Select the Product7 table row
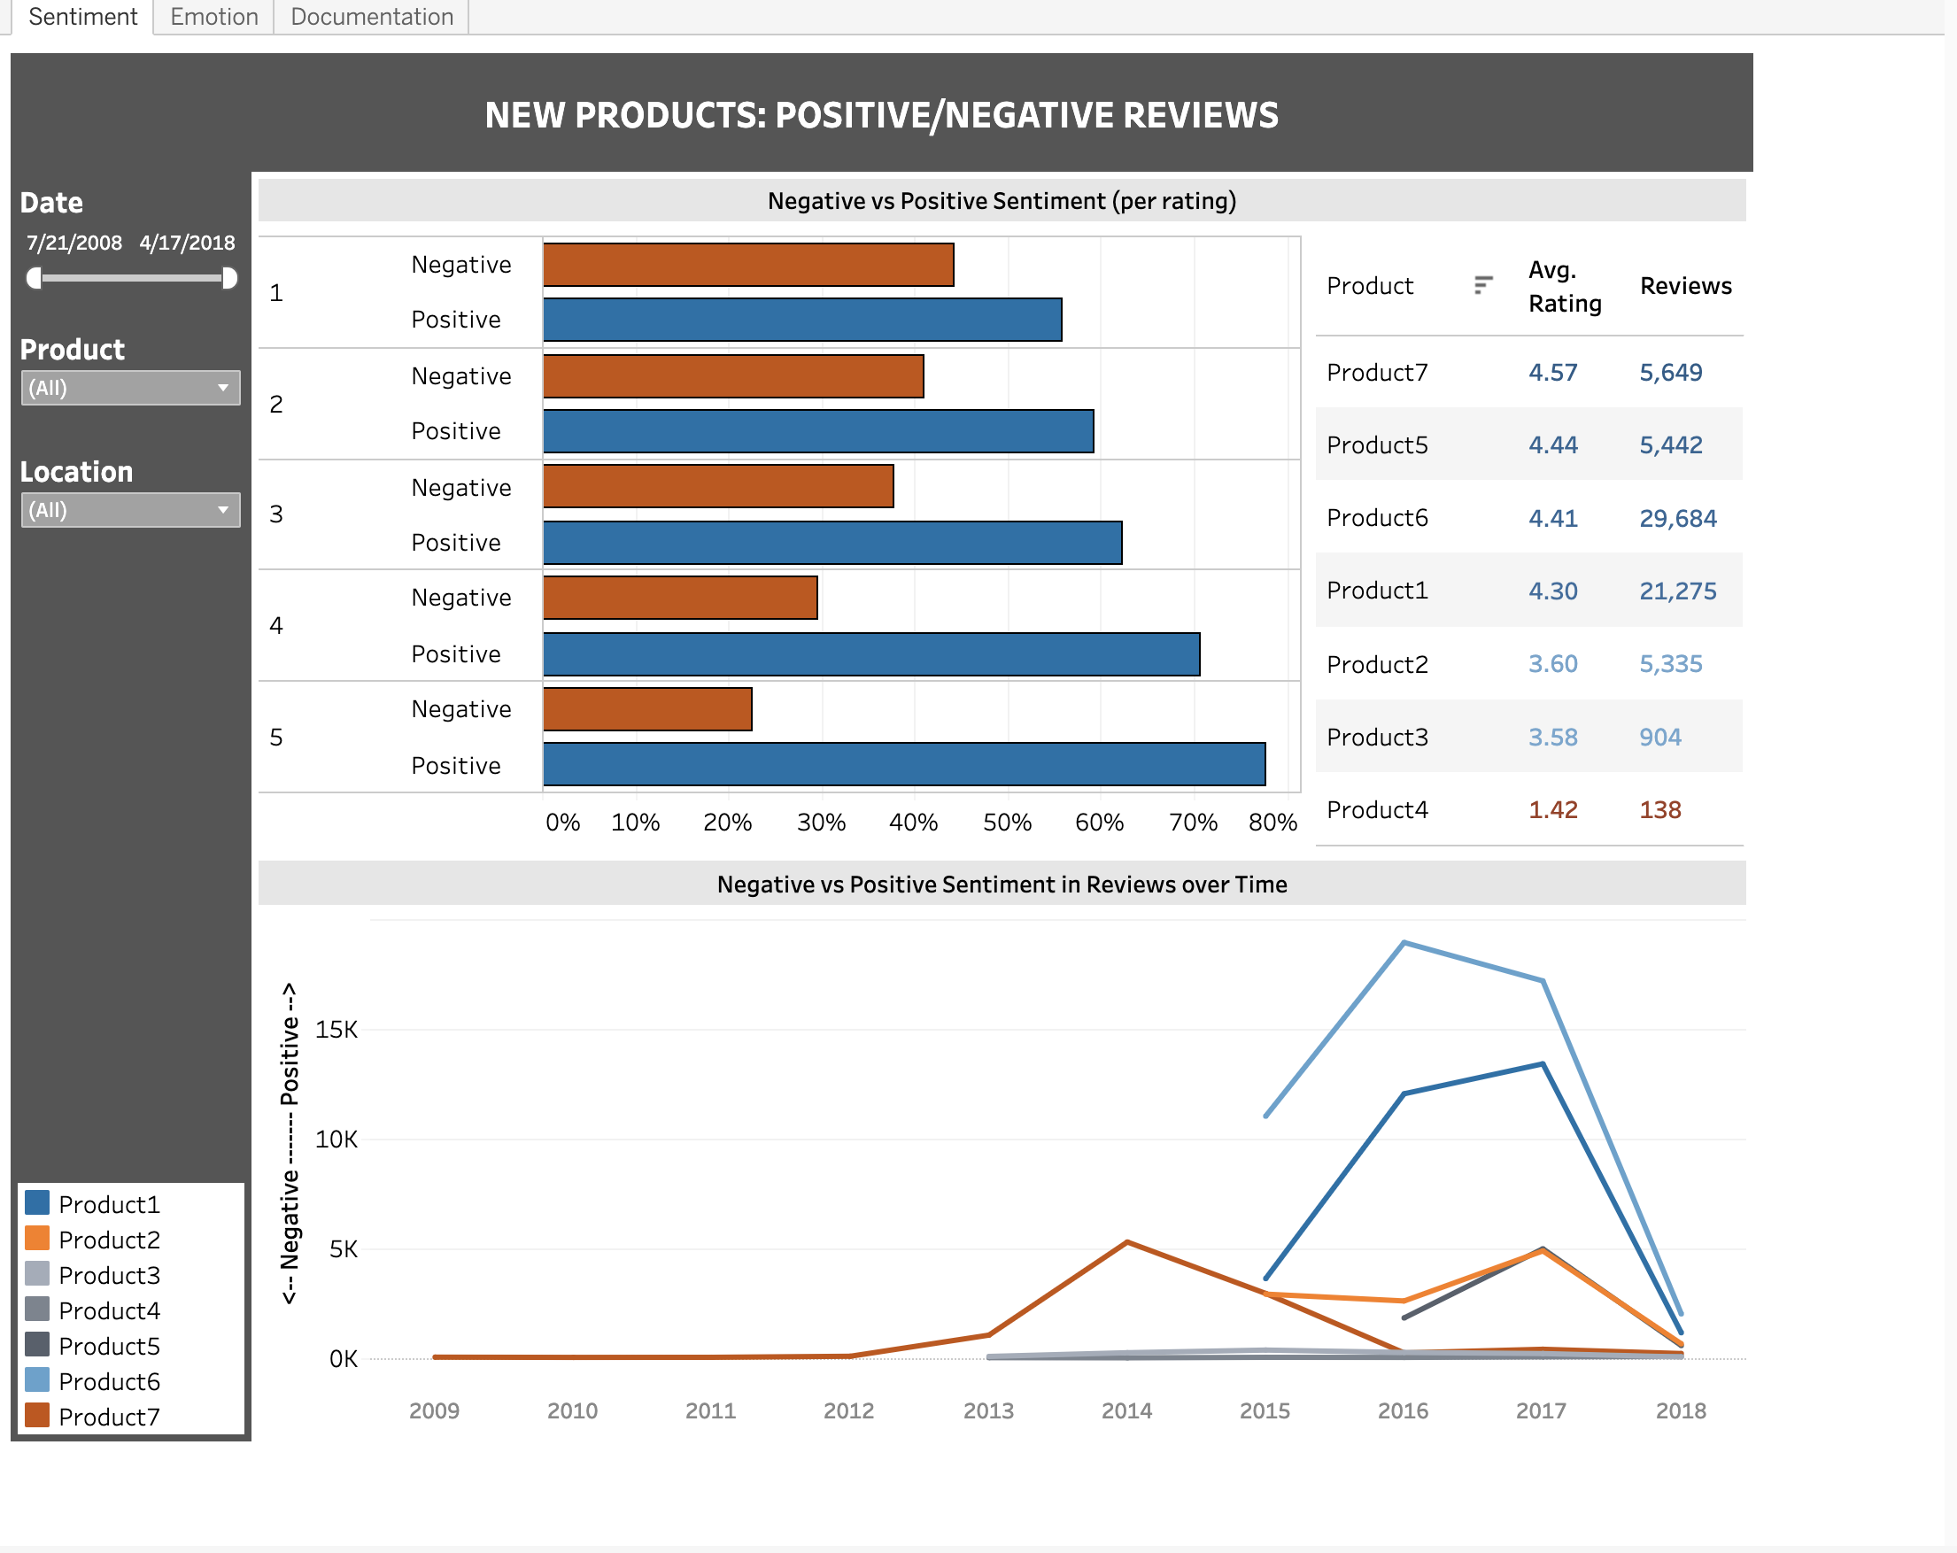Viewport: 1957px width, 1553px height. click(1376, 372)
